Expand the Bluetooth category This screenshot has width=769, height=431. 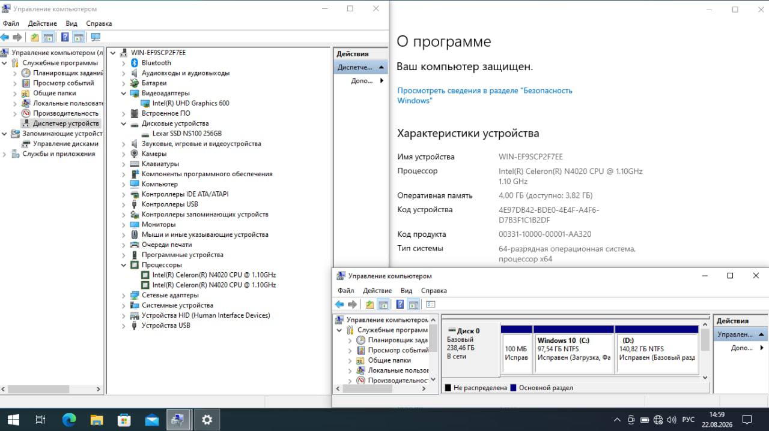[x=124, y=63]
